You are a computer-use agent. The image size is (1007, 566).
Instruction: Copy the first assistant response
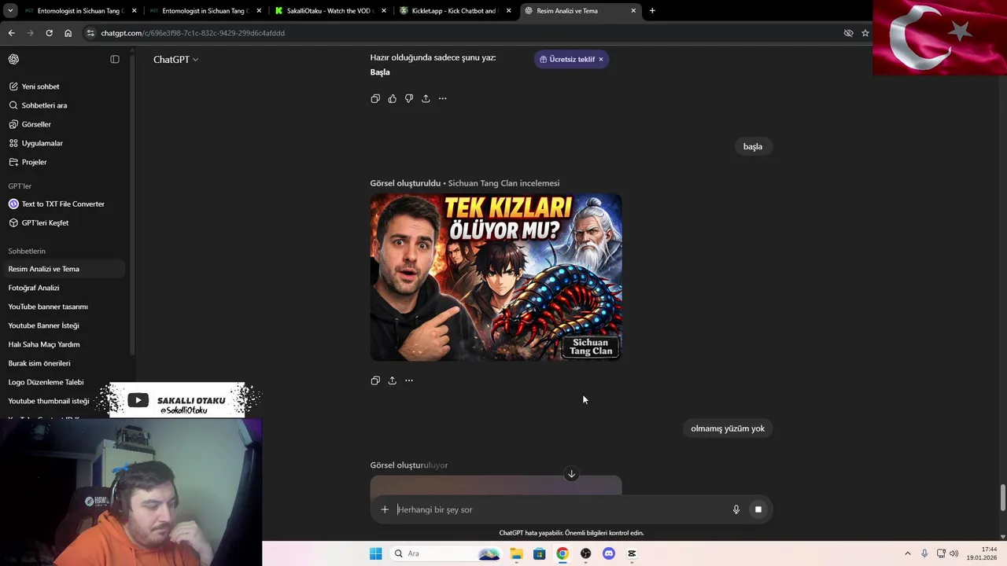[x=375, y=98]
